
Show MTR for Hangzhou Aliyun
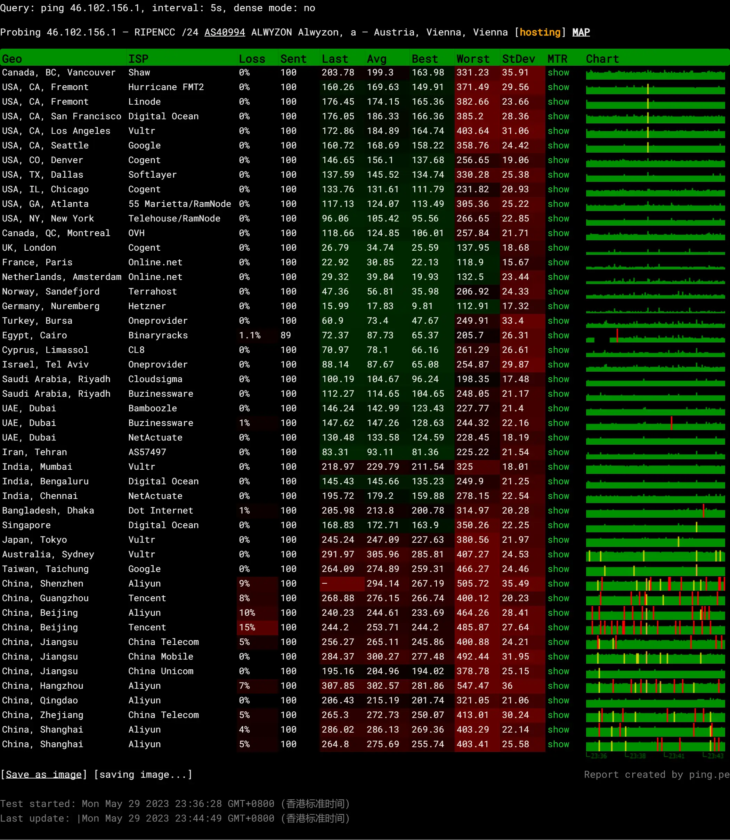558,686
